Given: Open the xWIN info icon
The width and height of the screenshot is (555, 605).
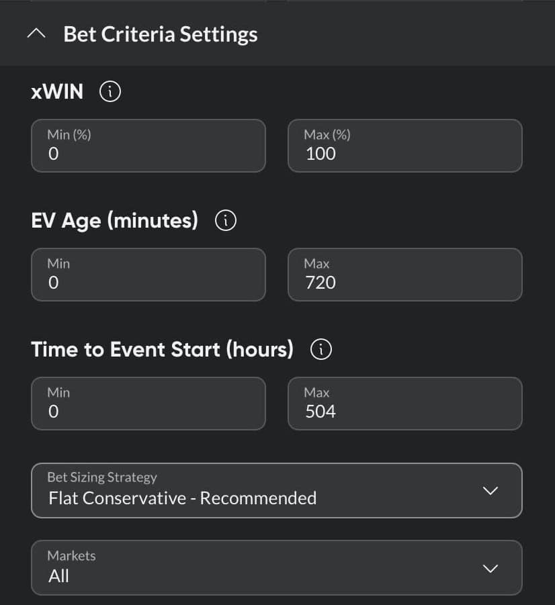Looking at the screenshot, I should click(x=110, y=92).
